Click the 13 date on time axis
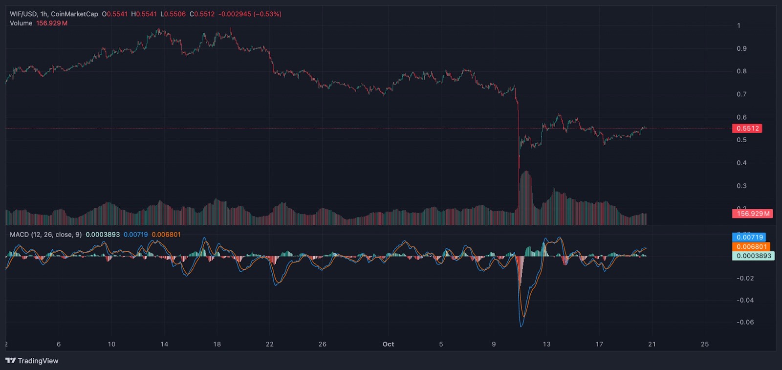Screen dimensions: 782x370 click(546, 345)
